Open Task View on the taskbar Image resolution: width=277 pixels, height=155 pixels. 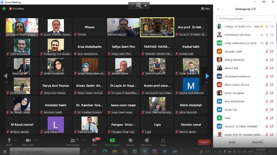[x=95, y=152]
